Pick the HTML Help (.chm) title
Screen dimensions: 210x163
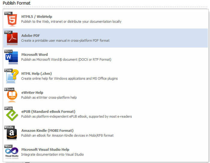click(37, 74)
